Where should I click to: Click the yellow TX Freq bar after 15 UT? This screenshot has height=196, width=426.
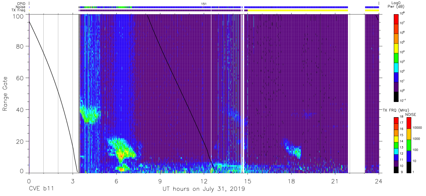click(298, 10)
